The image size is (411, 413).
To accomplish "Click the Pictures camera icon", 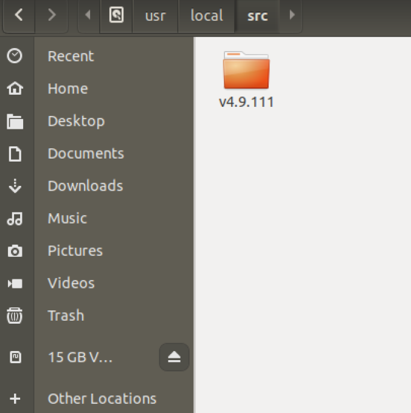I will 15,251.
